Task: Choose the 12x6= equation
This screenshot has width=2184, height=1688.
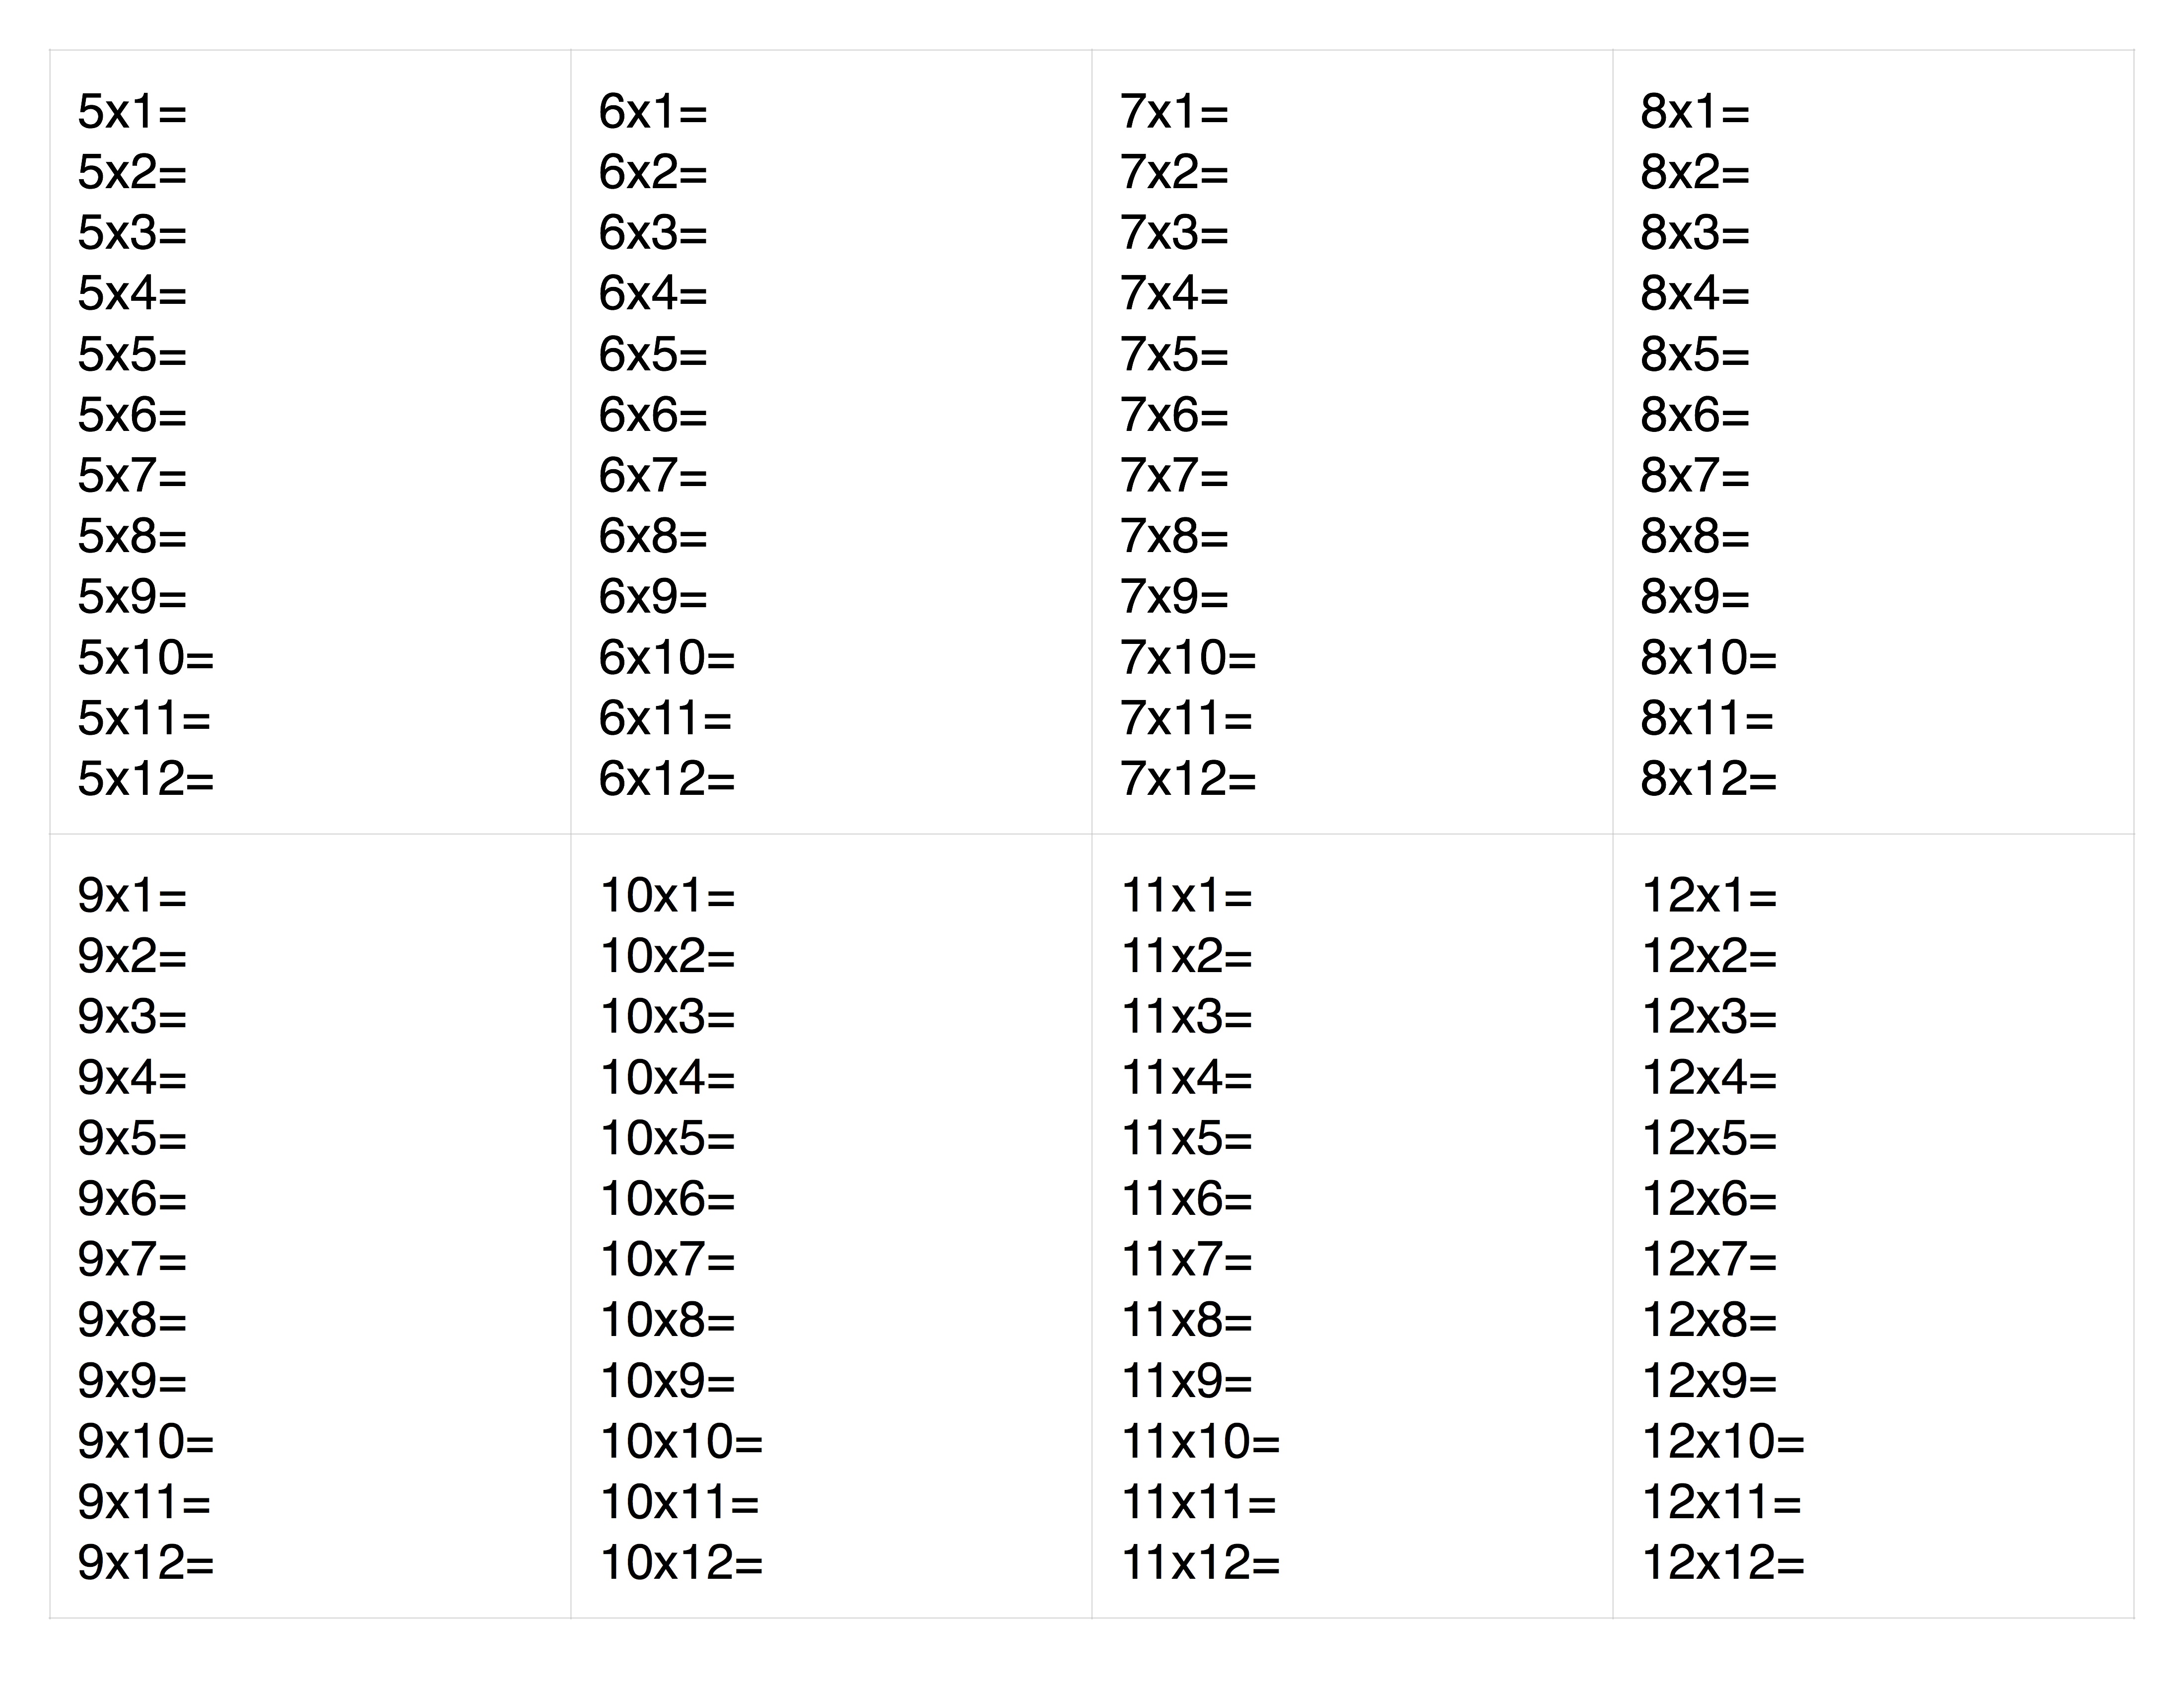Action: [x=1709, y=1199]
